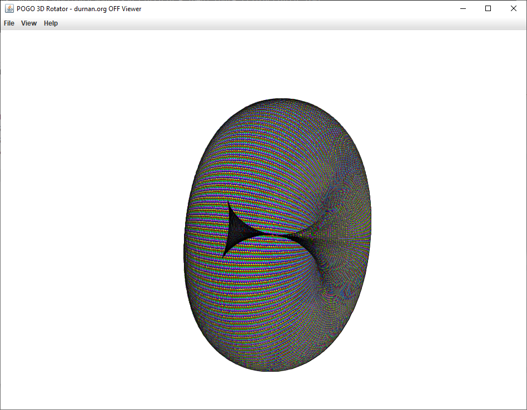The height and width of the screenshot is (410, 527).
Task: Maximize the OFF Viewer window
Action: (x=488, y=8)
